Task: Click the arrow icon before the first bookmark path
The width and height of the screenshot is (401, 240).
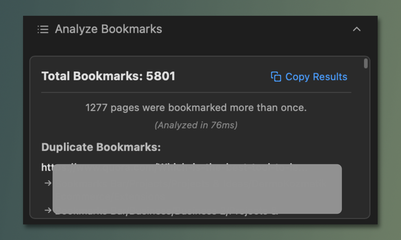Action: pos(48,183)
